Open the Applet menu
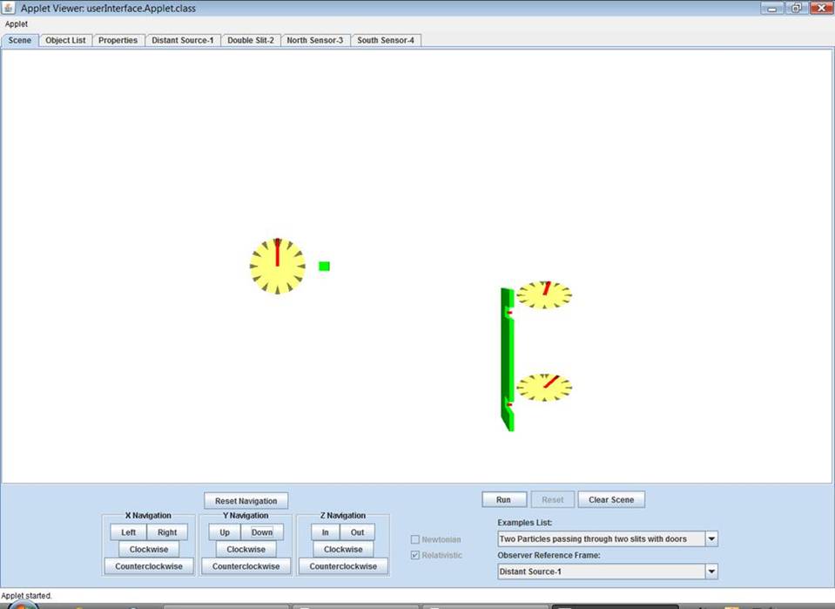Viewport: 835px width, 609px height. coord(17,24)
